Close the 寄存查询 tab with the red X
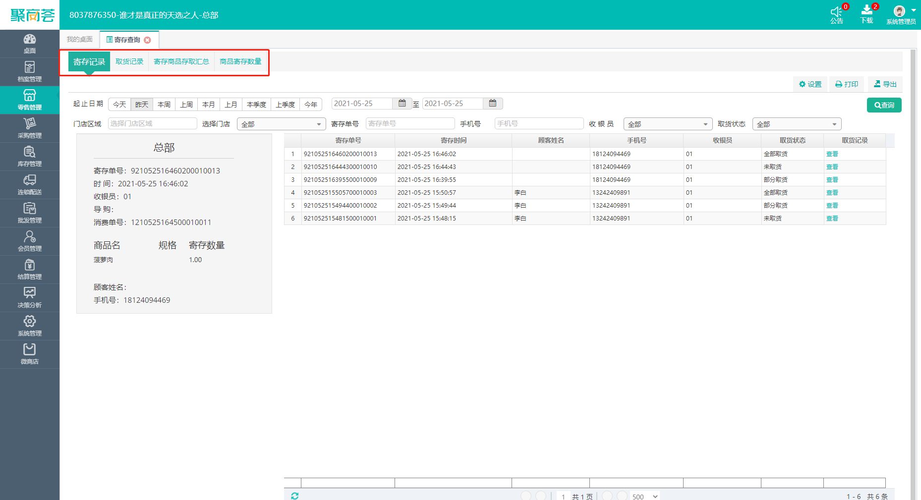Viewport: 921px width, 500px height. pos(147,40)
